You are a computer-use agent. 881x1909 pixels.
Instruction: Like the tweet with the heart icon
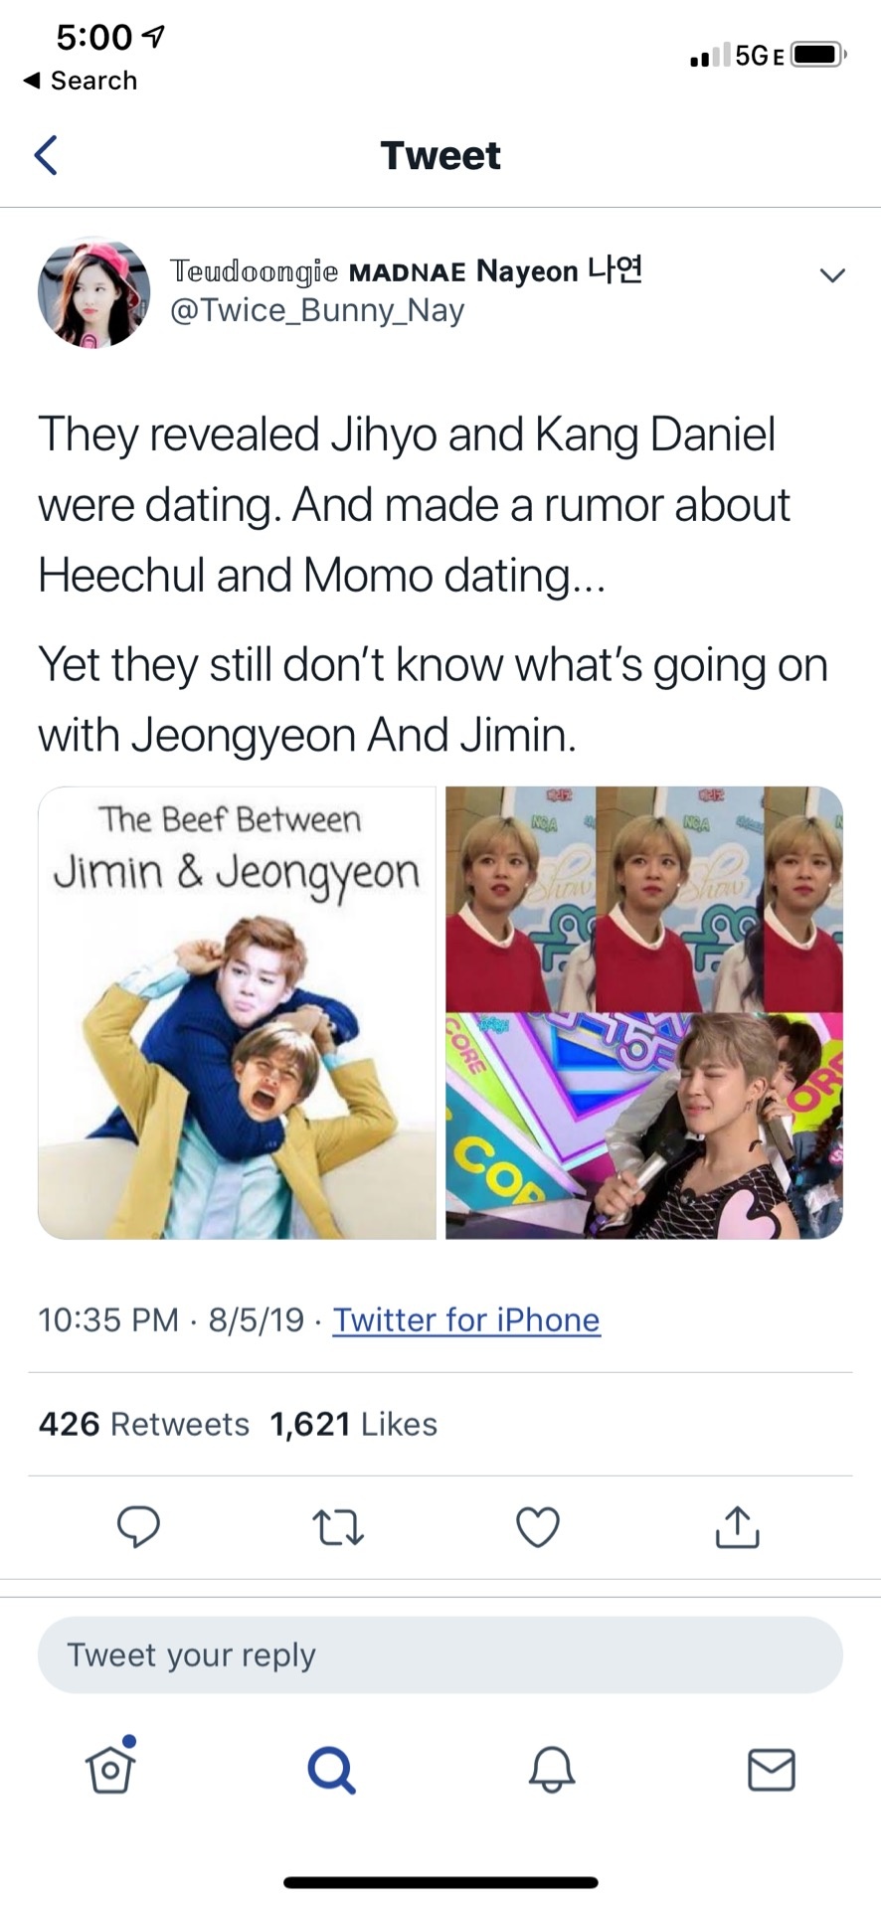[x=538, y=1527]
